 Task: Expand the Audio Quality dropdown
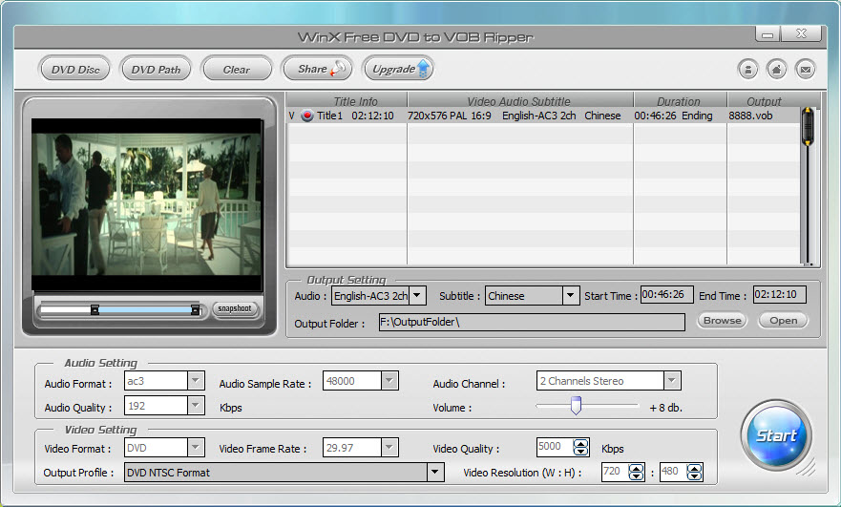click(x=196, y=406)
